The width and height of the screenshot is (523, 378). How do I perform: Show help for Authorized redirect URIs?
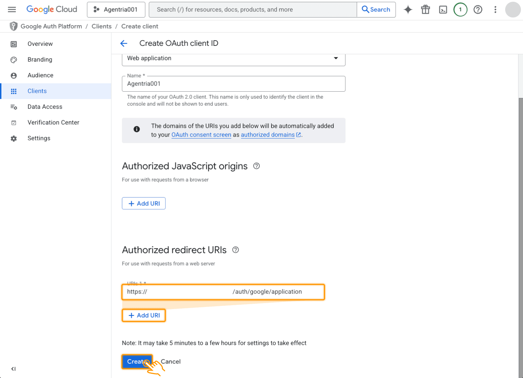point(235,250)
